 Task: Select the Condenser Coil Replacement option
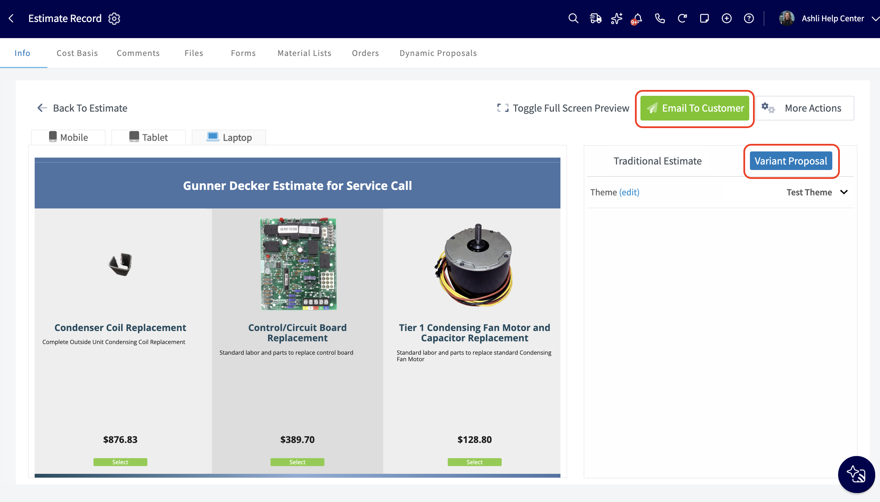click(x=120, y=462)
